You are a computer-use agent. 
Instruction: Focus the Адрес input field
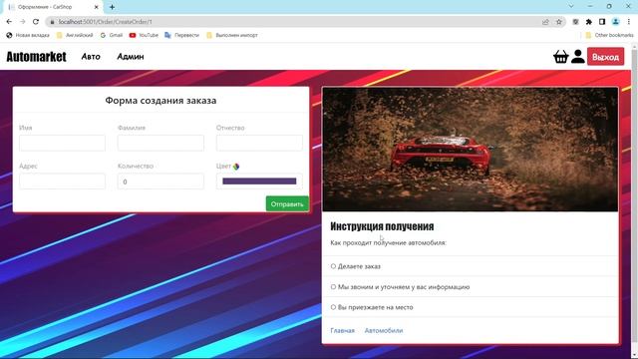(x=62, y=181)
